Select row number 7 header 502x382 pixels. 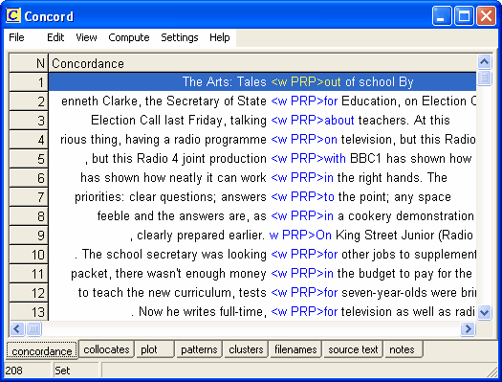tap(29, 197)
